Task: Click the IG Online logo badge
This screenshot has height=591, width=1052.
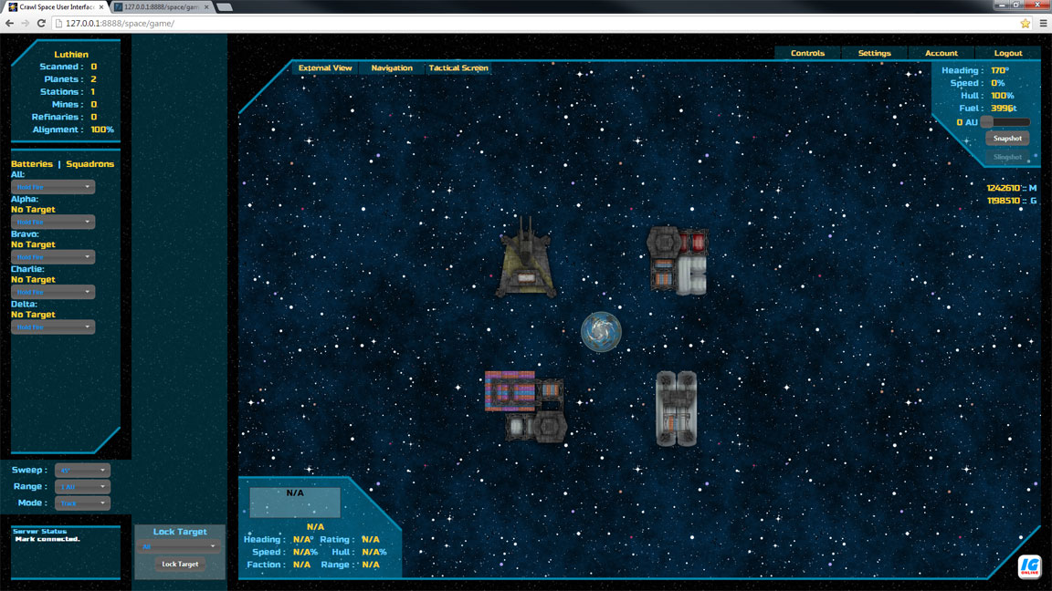Action: (1028, 565)
